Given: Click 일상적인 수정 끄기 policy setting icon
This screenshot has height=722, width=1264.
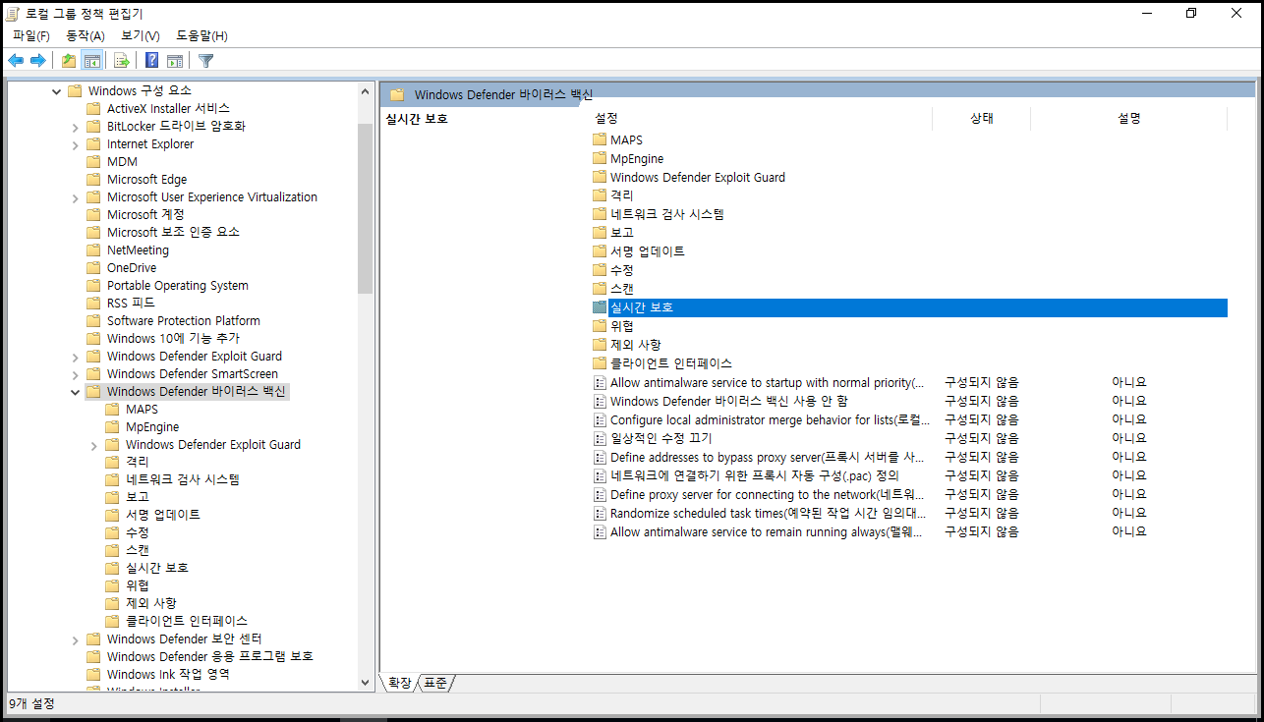Looking at the screenshot, I should (x=601, y=438).
